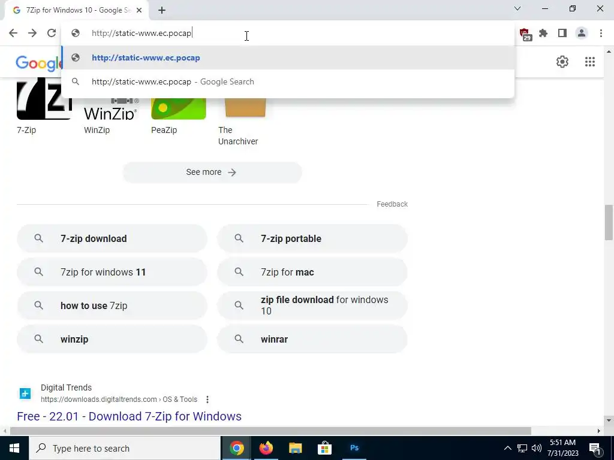Open the Extensions puzzle icon
Image resolution: width=614 pixels, height=460 pixels.
coord(543,34)
